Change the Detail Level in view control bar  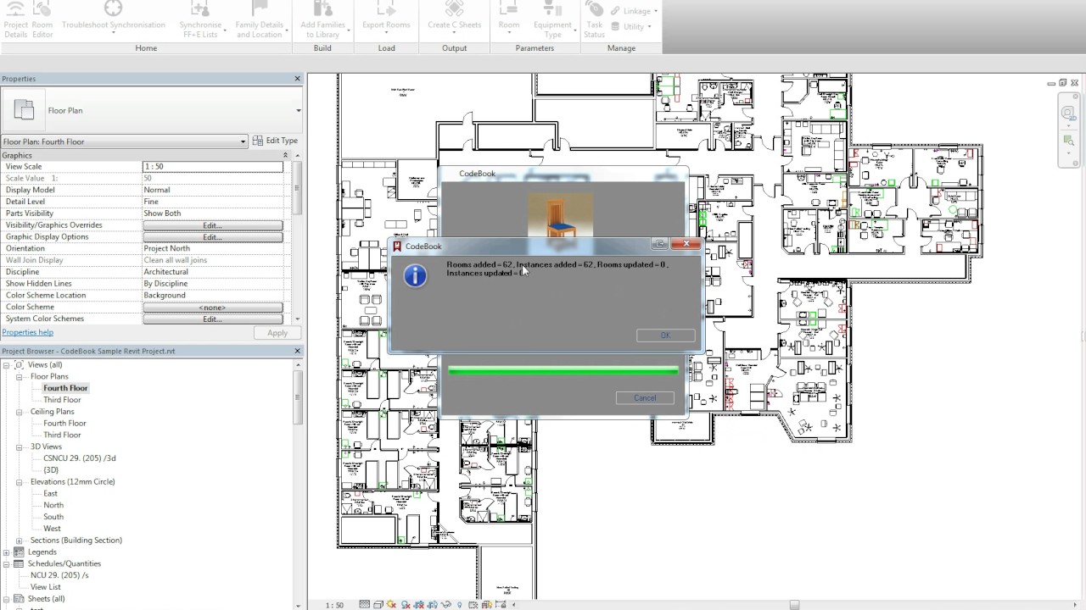(364, 605)
